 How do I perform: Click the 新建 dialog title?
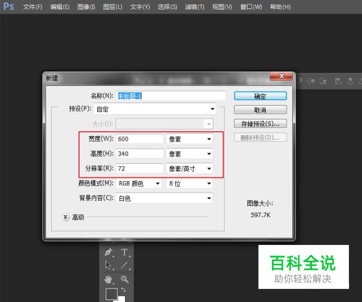[x=52, y=79]
